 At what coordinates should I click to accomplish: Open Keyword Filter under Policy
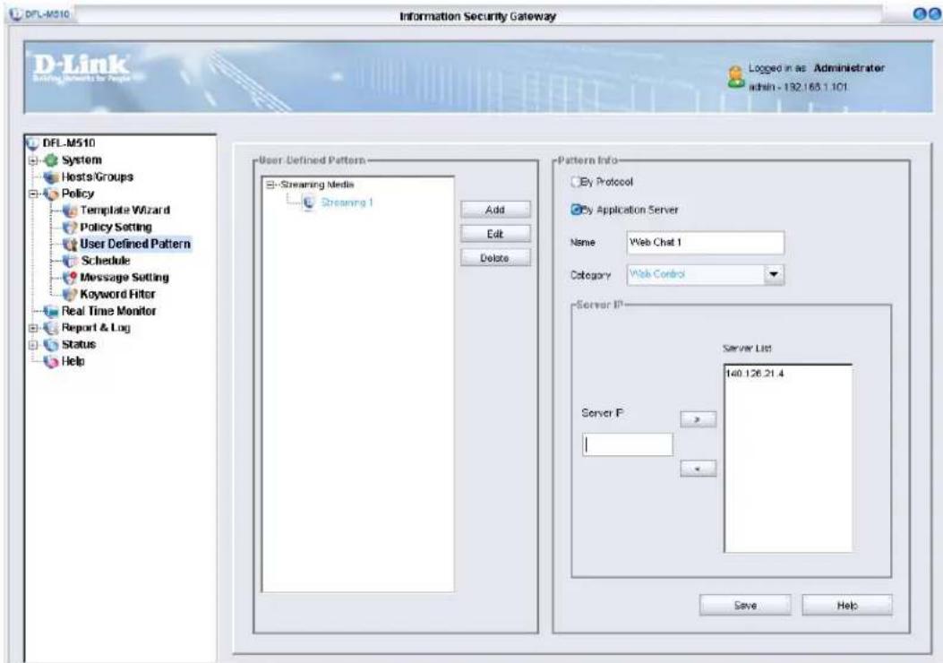[x=118, y=294]
